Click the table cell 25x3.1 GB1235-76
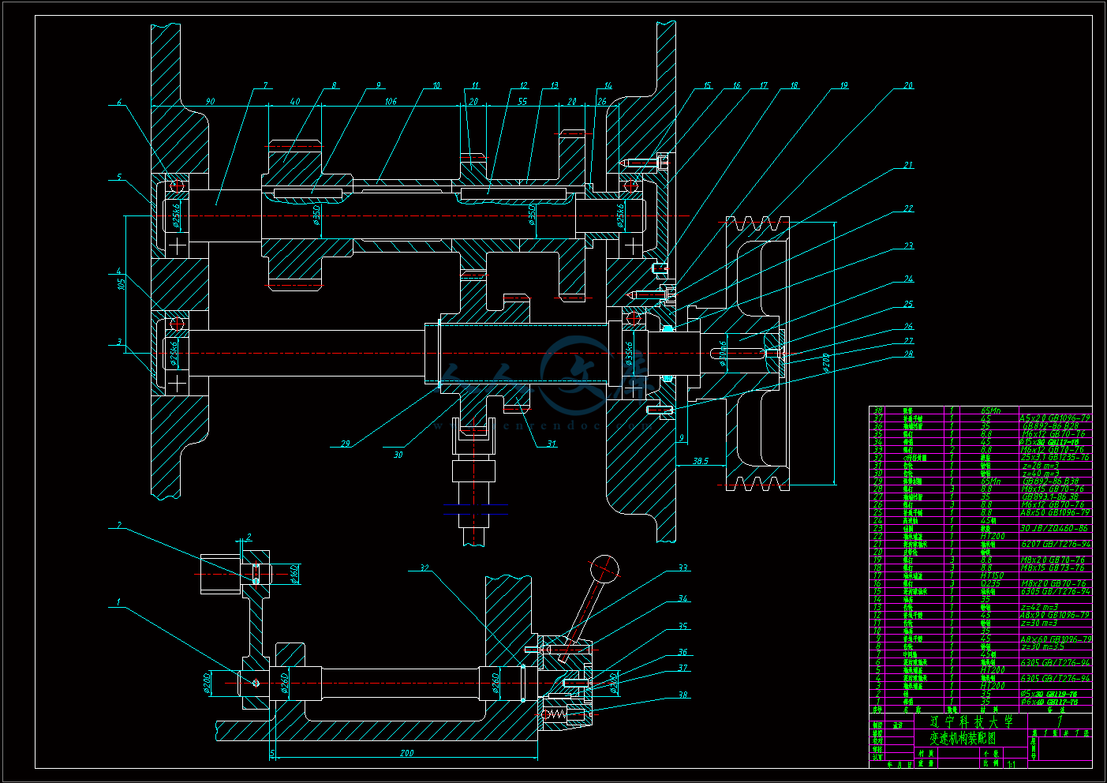 (x=1056, y=458)
